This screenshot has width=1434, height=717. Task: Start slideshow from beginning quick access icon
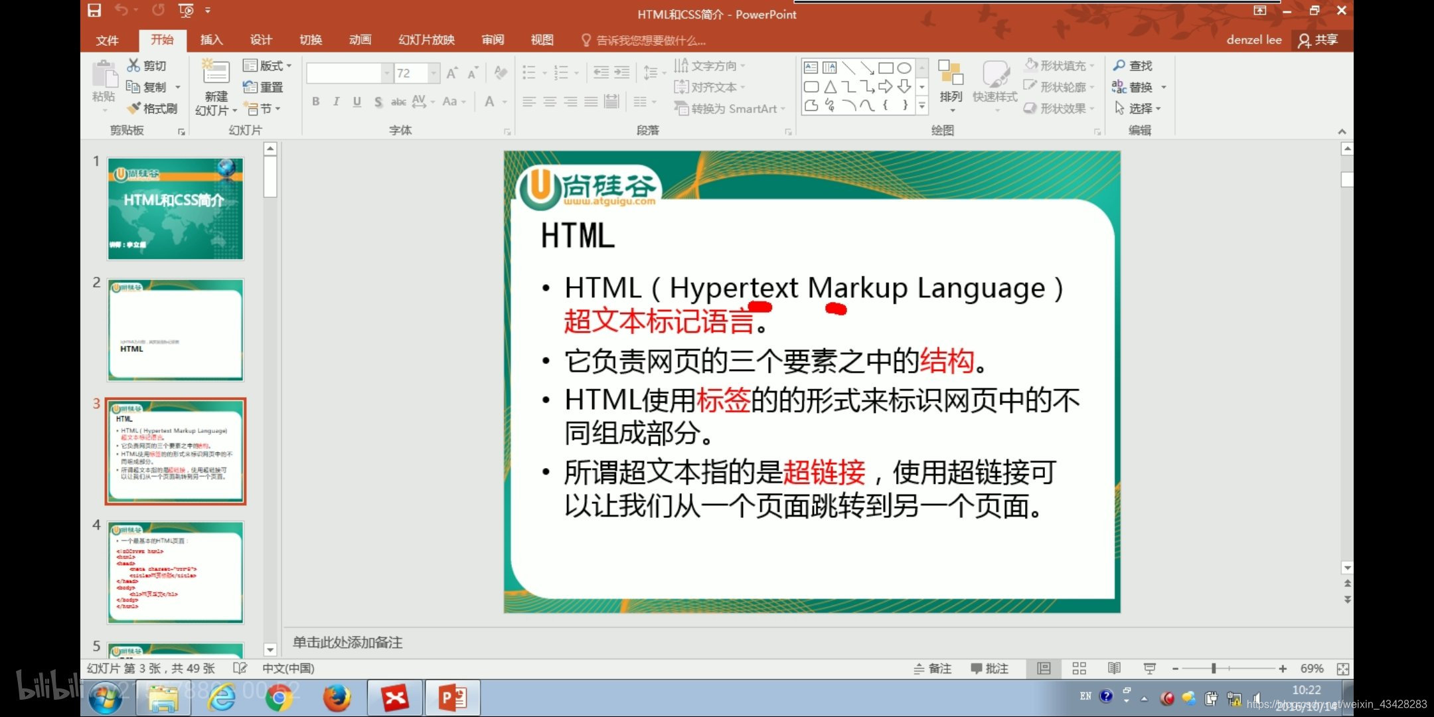point(185,10)
